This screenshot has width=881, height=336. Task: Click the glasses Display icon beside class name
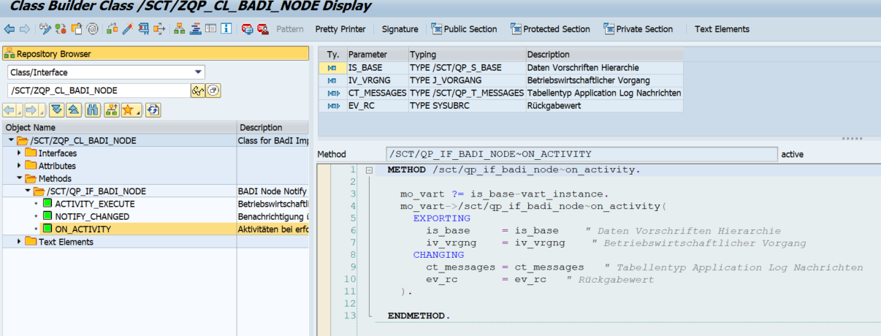[x=197, y=91]
